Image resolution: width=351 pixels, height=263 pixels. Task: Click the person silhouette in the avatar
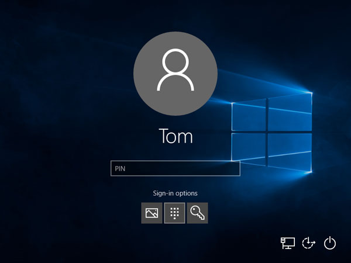[x=175, y=71]
